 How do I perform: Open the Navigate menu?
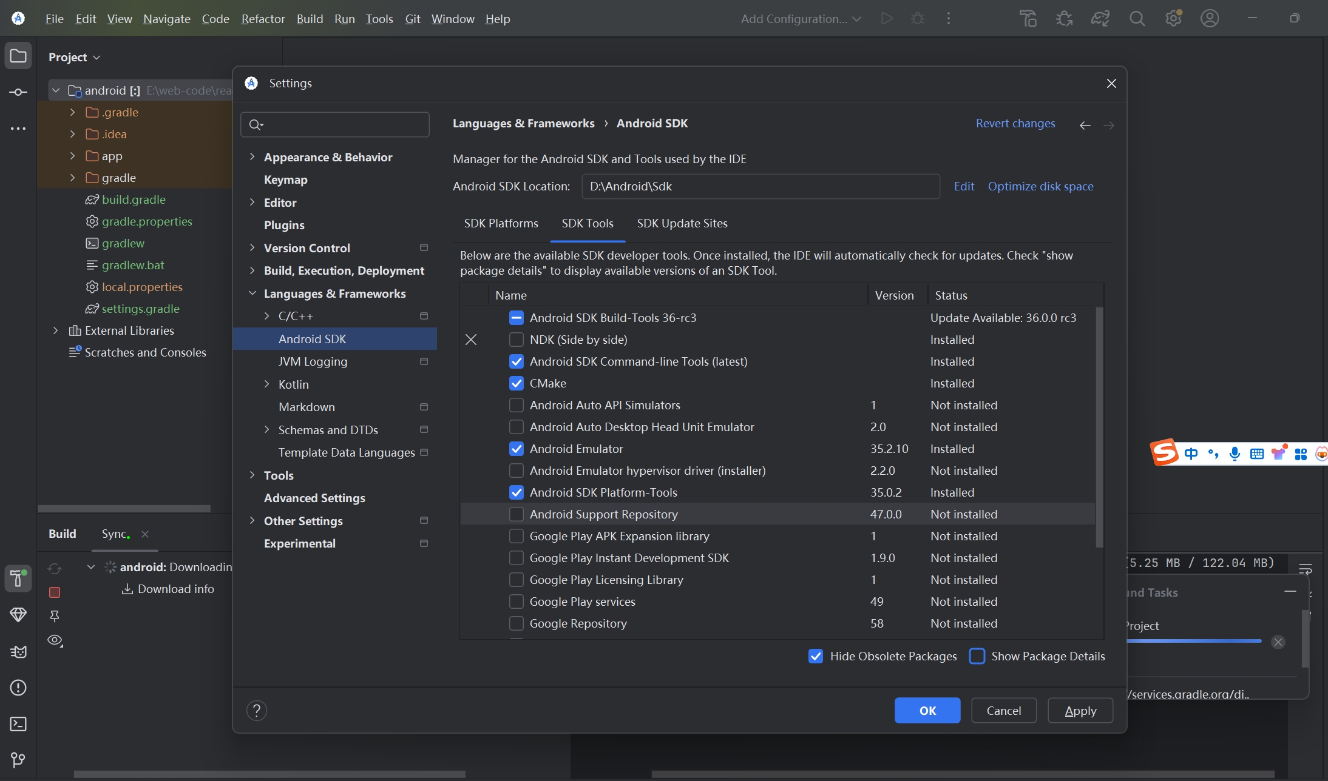pyautogui.click(x=167, y=19)
